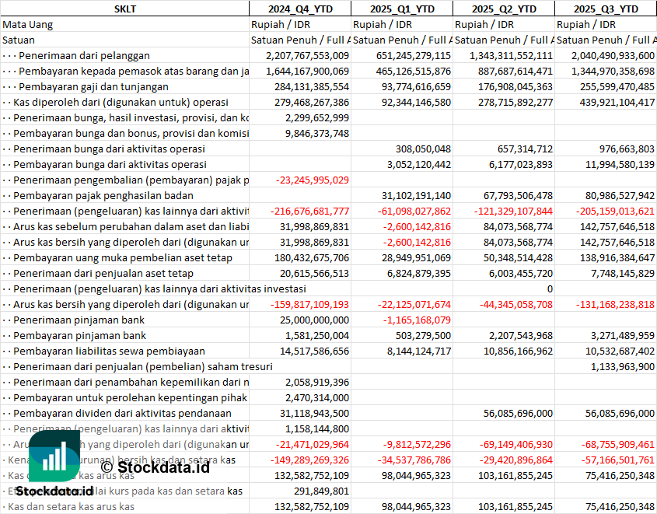The height and width of the screenshot is (514, 657).
Task: Select the 2025_Q2_YTD column header
Action: (x=504, y=9)
